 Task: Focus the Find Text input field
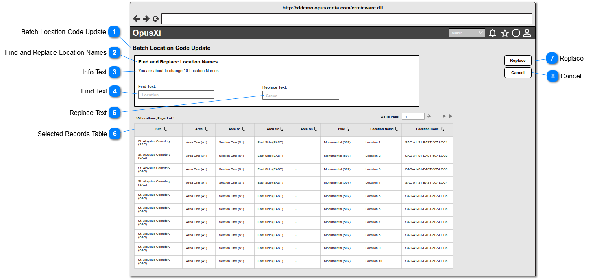176,95
